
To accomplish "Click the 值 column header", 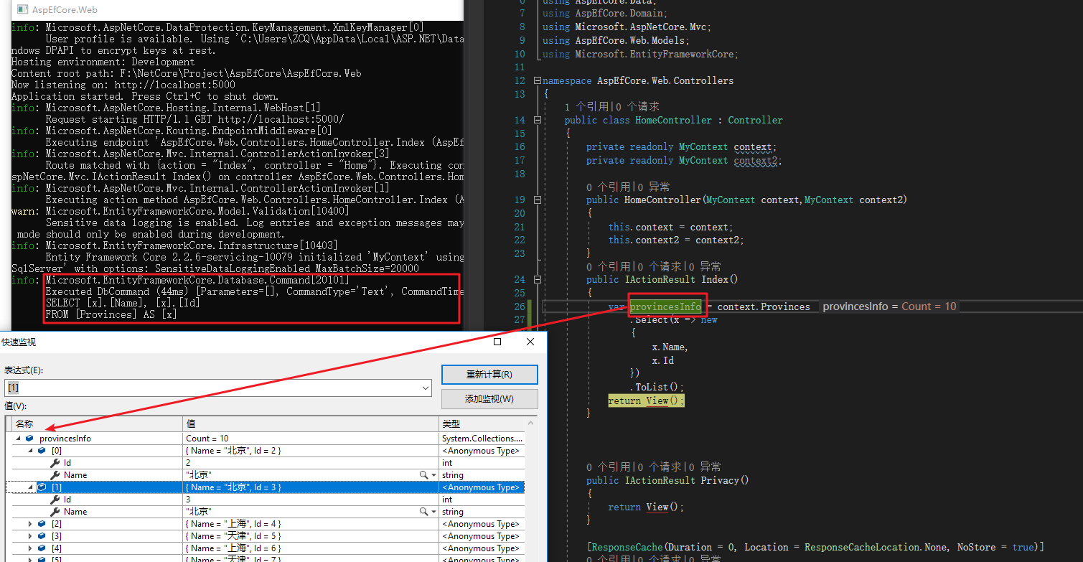I will point(311,424).
